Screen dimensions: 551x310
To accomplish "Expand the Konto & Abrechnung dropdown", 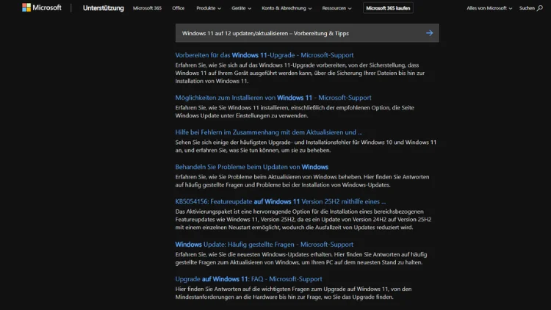I will pyautogui.click(x=287, y=8).
